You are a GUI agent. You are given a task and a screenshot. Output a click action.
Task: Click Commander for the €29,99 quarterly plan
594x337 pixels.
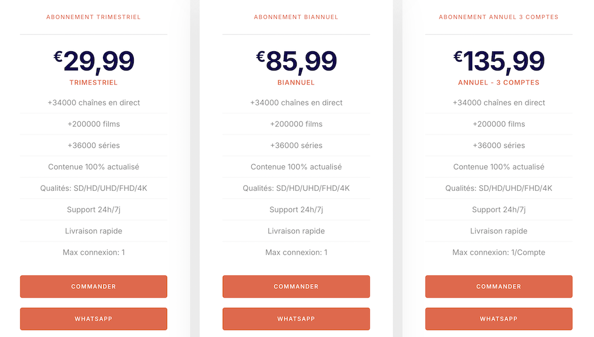pyautogui.click(x=94, y=286)
